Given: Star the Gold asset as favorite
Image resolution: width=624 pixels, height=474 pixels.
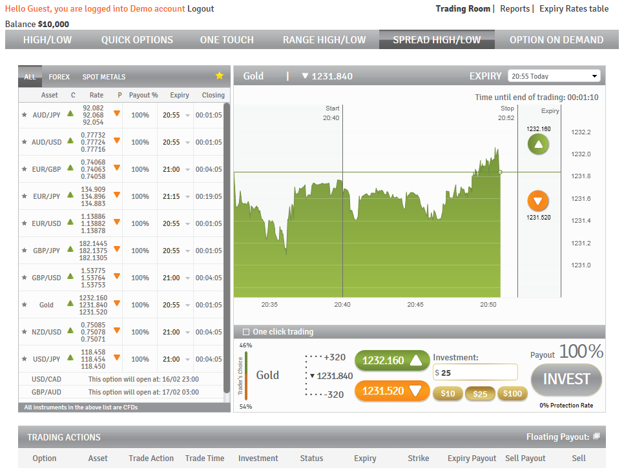Looking at the screenshot, I should (25, 304).
